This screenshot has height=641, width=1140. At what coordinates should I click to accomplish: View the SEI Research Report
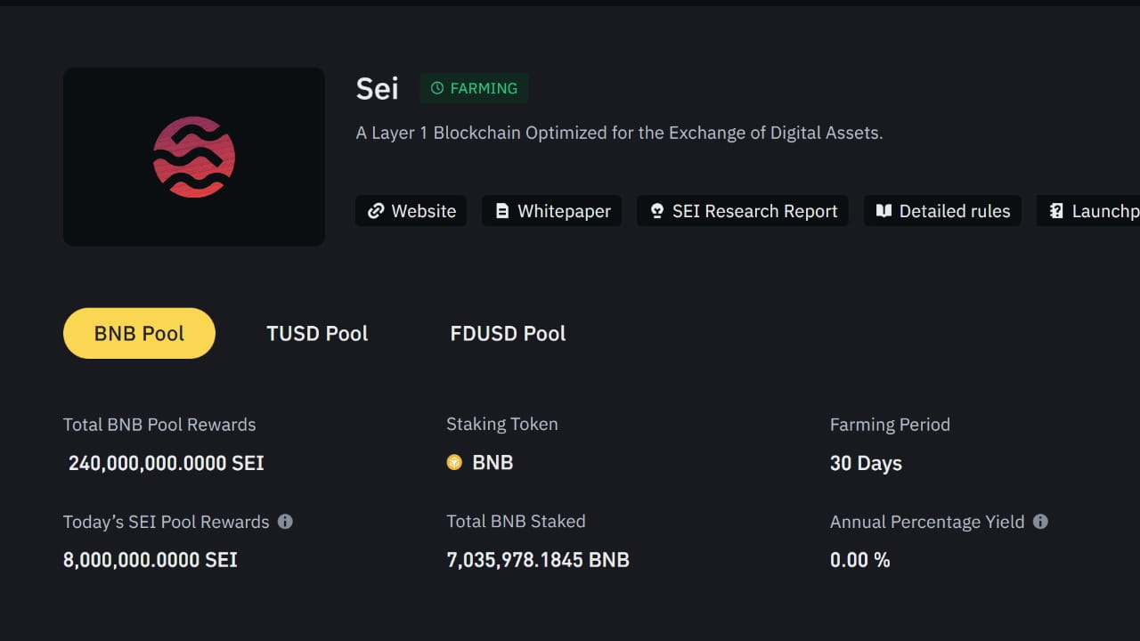click(743, 211)
